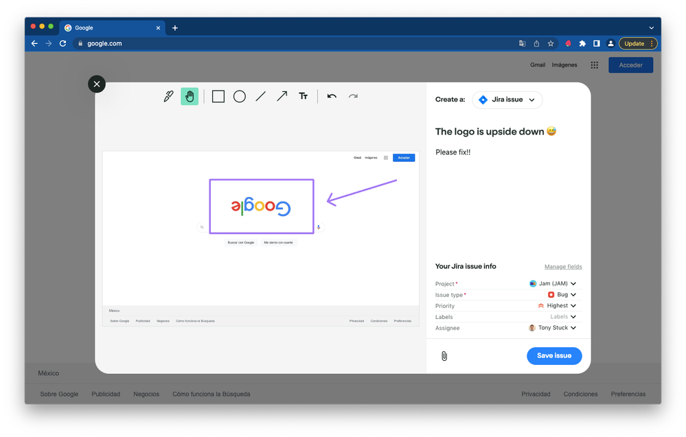This screenshot has width=686, height=437.
Task: Choose the rectangle shape tool
Action: (218, 96)
